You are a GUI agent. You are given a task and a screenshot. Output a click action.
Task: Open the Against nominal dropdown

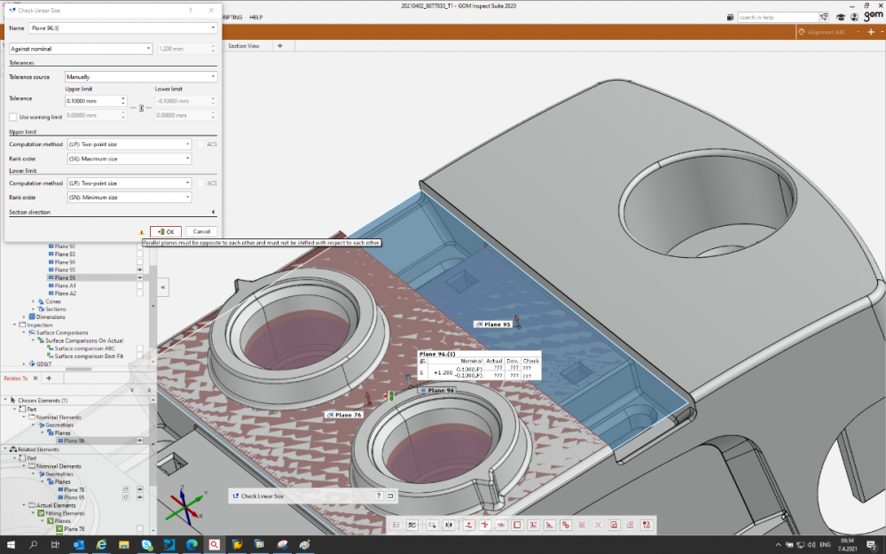[81, 48]
